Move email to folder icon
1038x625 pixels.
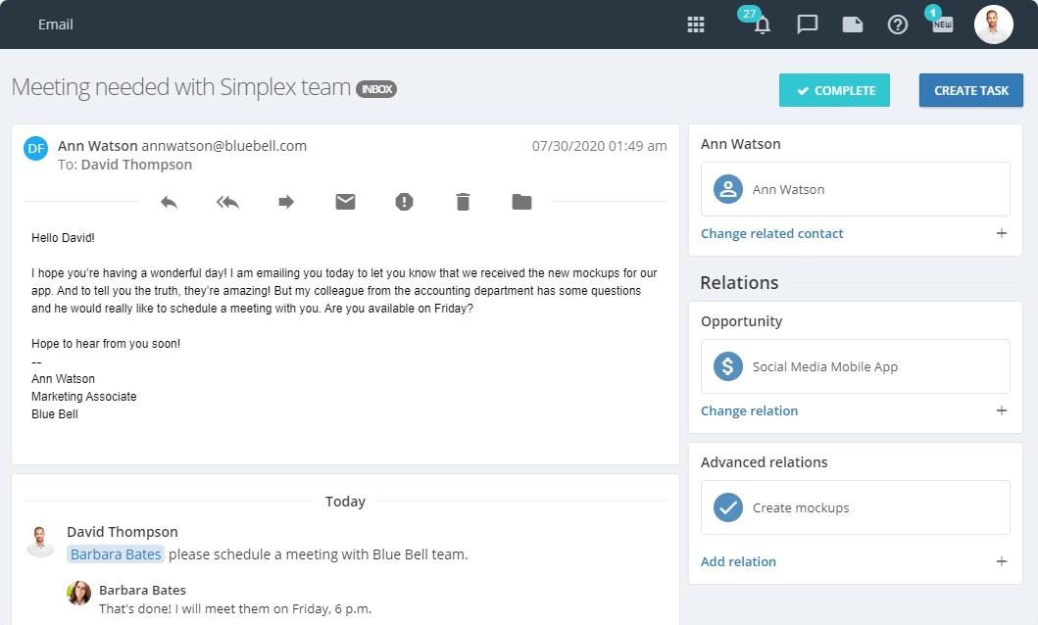[521, 202]
